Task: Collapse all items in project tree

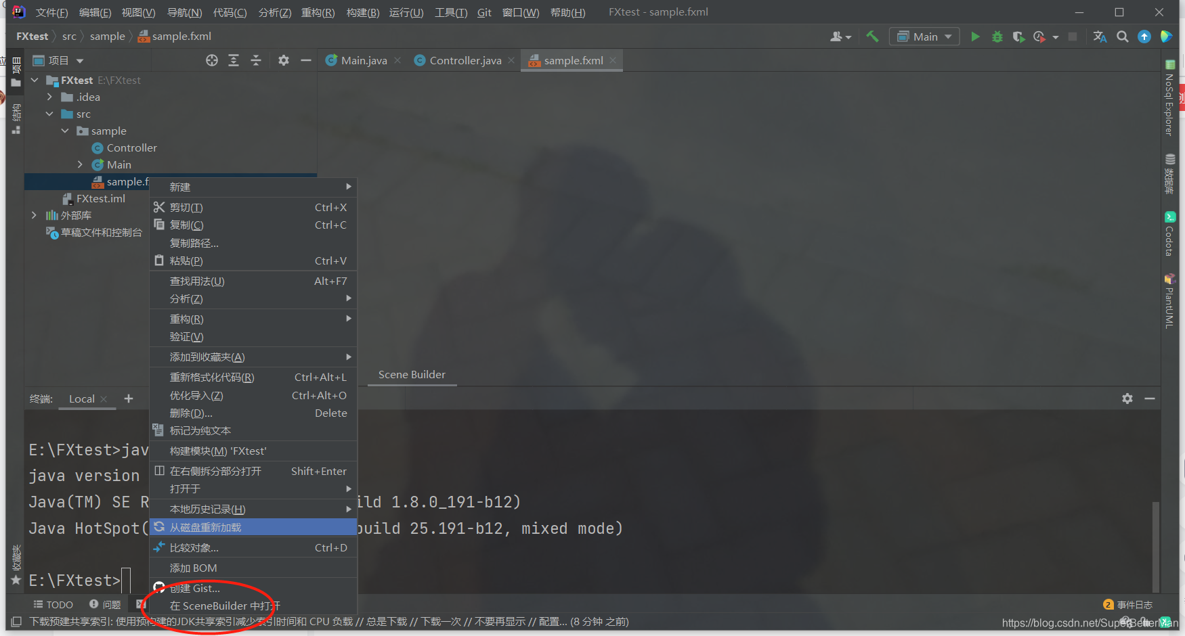Action: tap(256, 60)
